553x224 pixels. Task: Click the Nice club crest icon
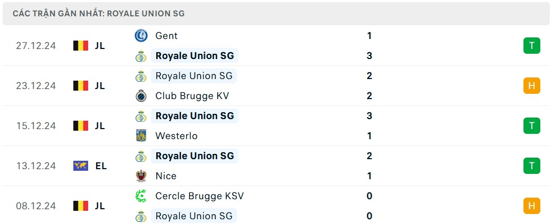click(141, 176)
